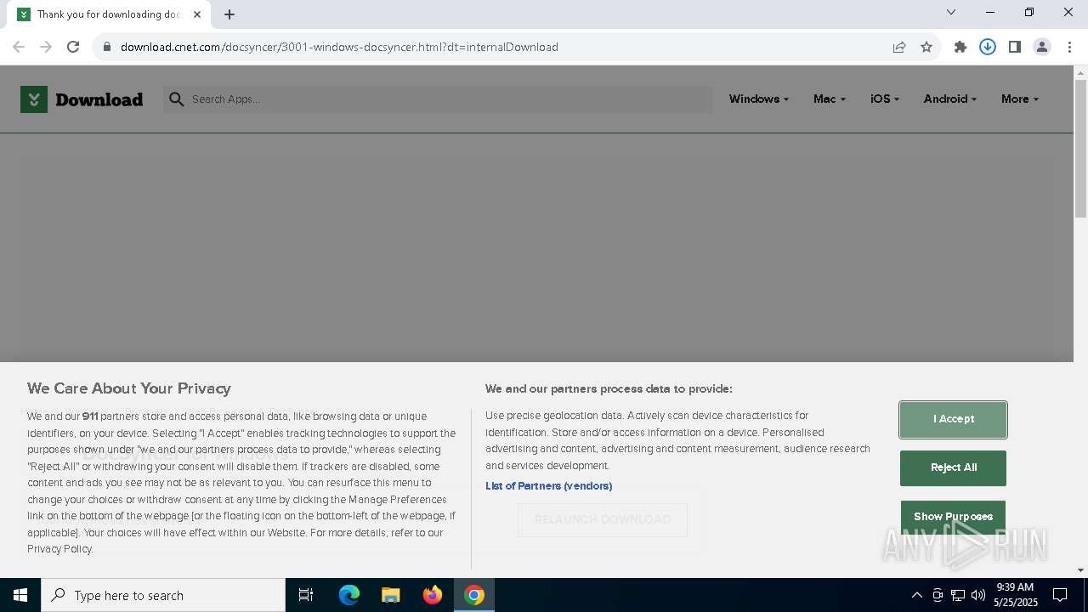This screenshot has height=612, width=1088.
Task: Open the tab search chevron
Action: [951, 12]
